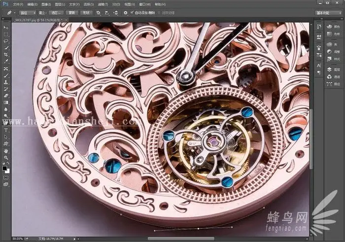Screen dimensions: 345x242
Task: Open the Styles panel icon
Action: (x=329, y=59)
